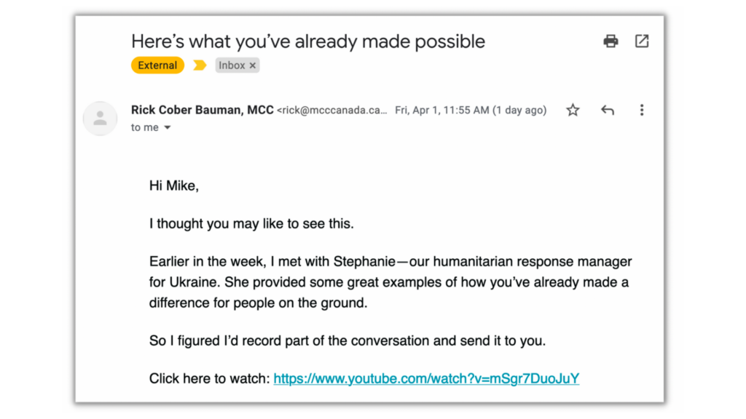The image size is (746, 419).
Task: Click the yellow External label
Action: point(157,65)
